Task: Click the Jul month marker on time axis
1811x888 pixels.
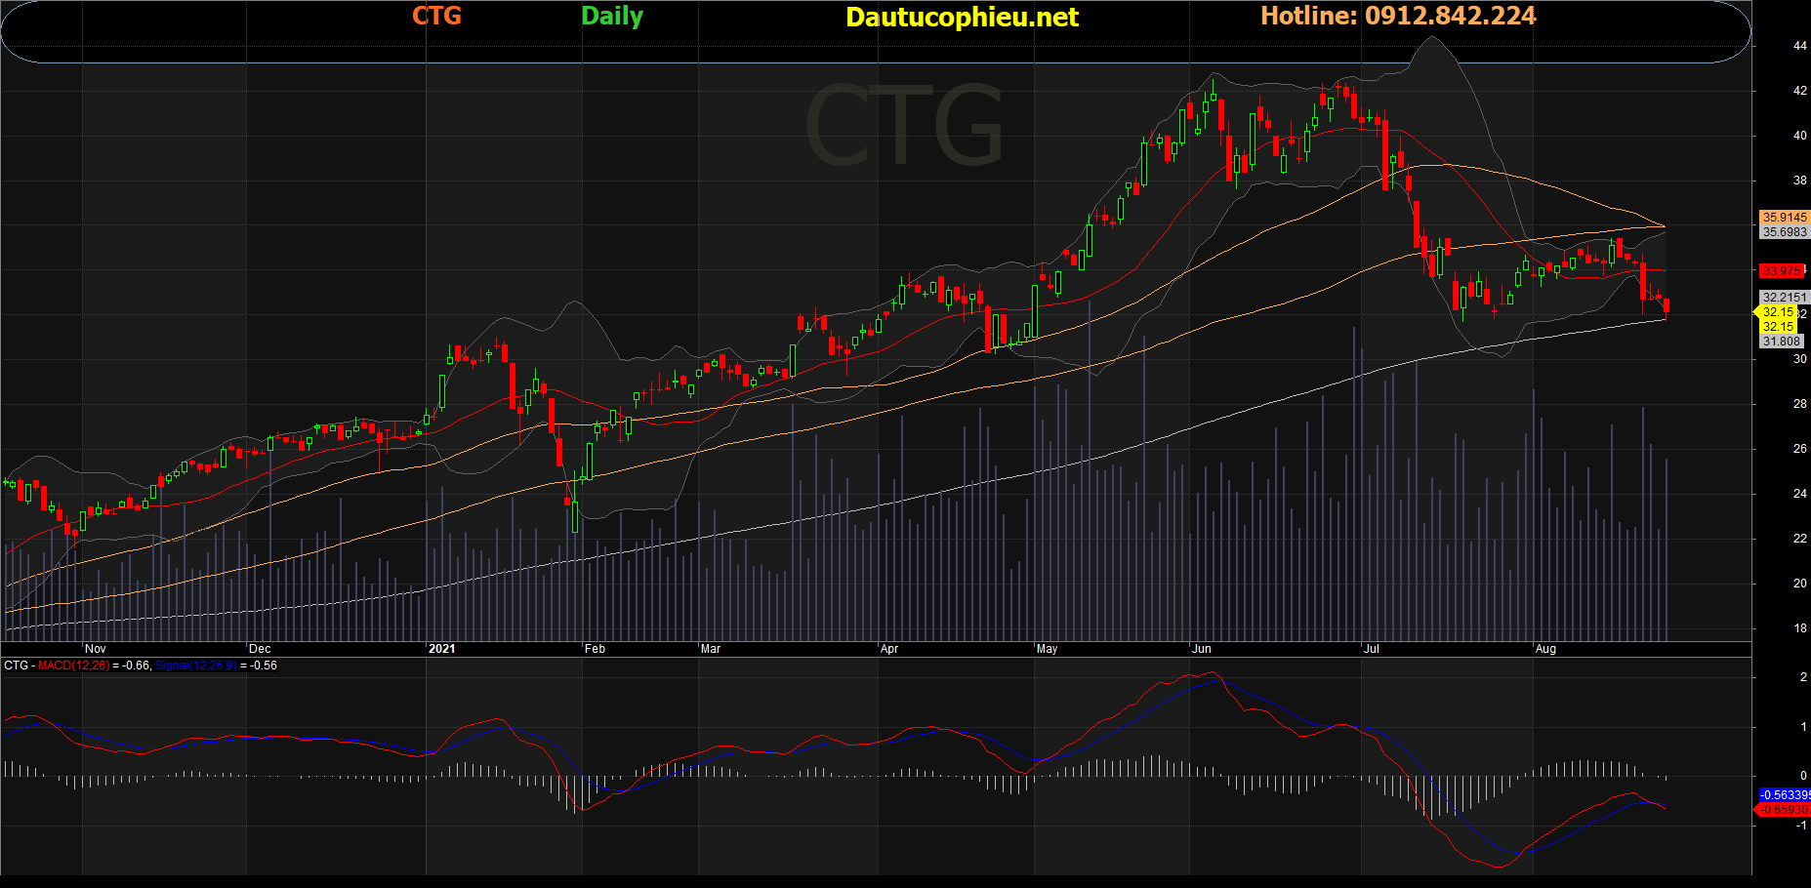Action: [x=1372, y=649]
